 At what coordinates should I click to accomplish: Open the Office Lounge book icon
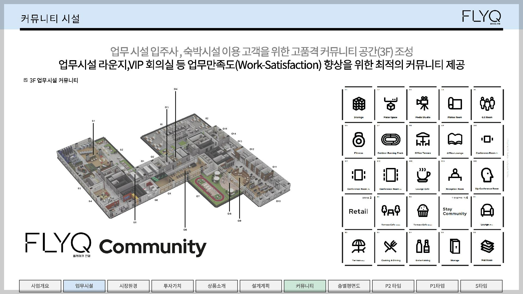[455, 139]
